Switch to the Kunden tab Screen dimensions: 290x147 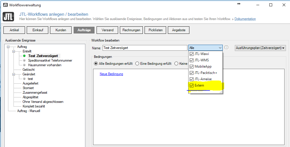coord(61,30)
